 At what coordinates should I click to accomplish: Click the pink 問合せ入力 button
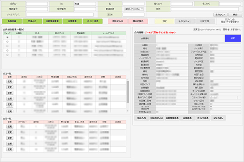(x=118, y=21)
